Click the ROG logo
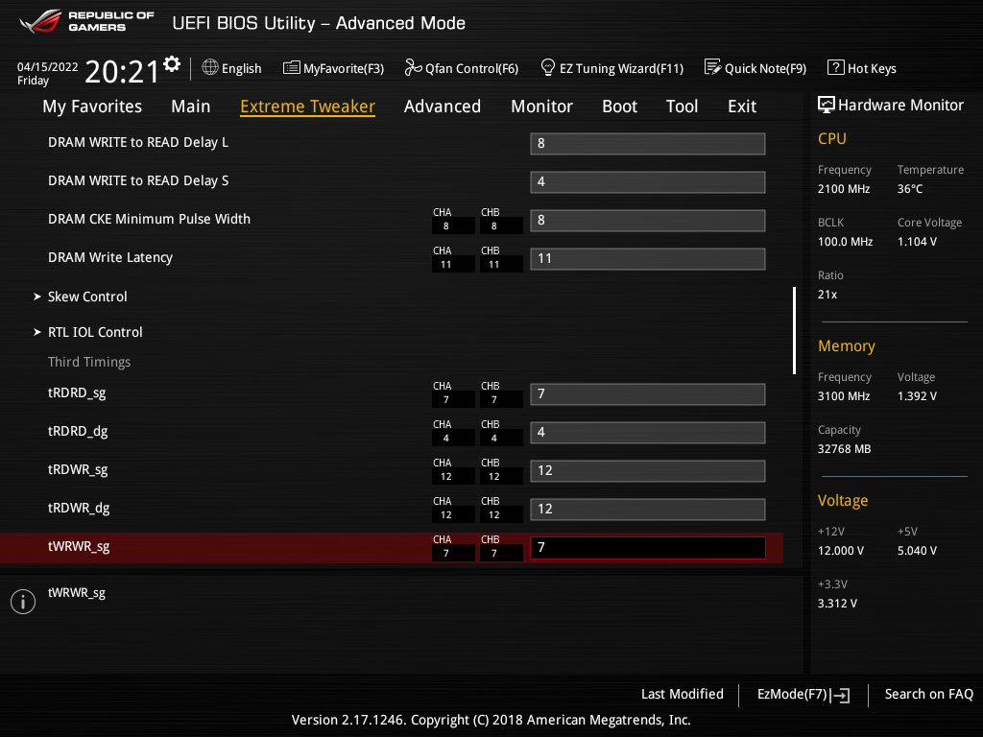This screenshot has height=737, width=983. [40, 22]
